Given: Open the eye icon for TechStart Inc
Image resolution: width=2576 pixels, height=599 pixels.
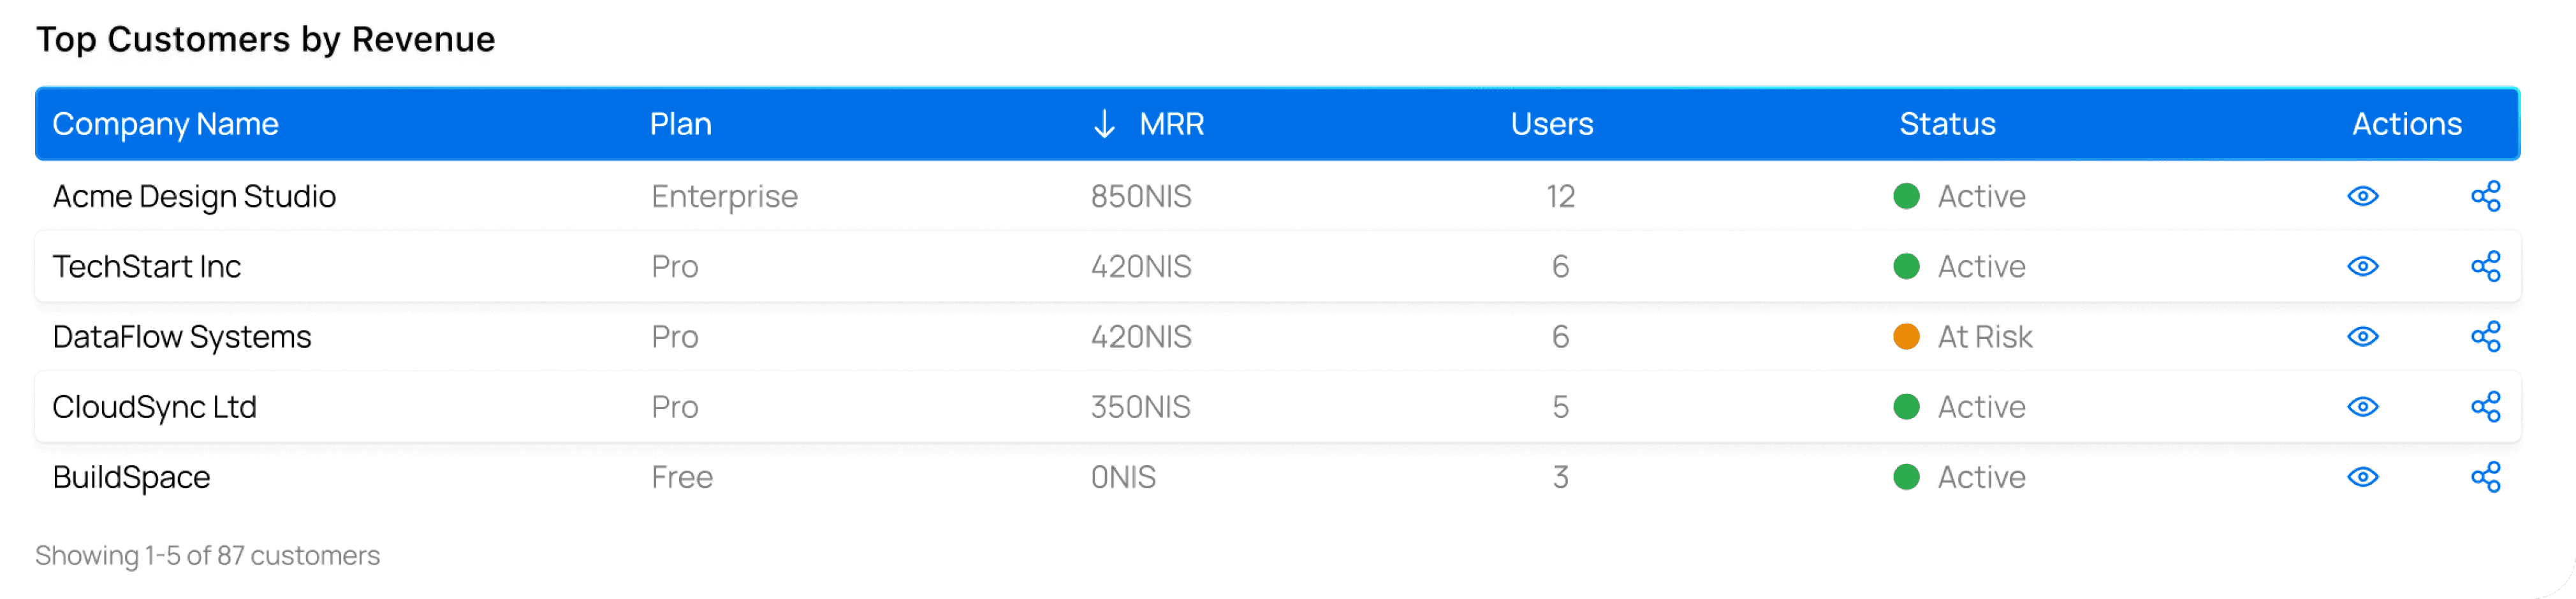Looking at the screenshot, I should tap(2362, 266).
